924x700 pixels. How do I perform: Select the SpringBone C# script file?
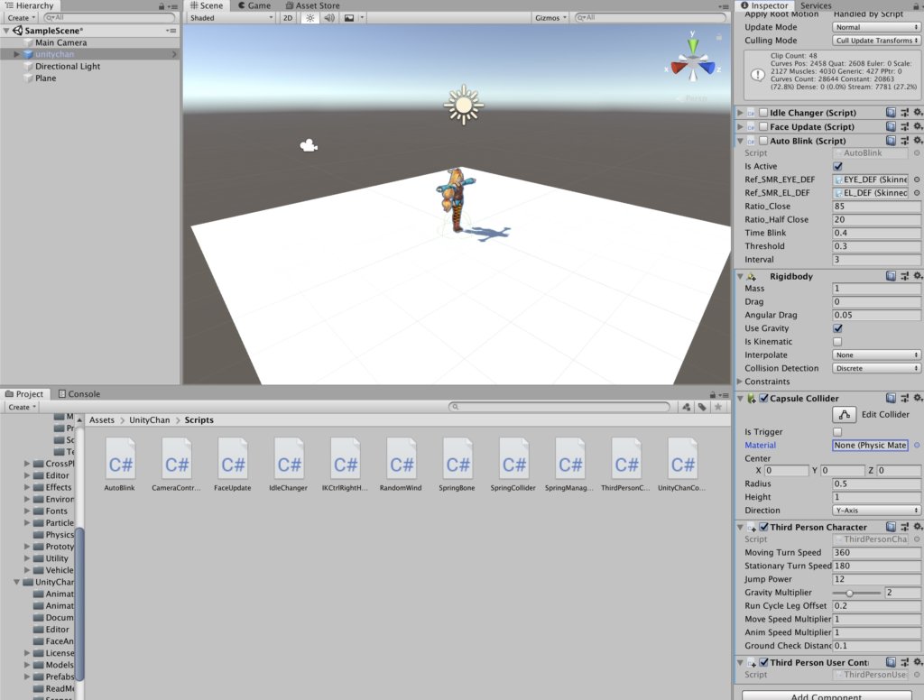click(x=458, y=465)
